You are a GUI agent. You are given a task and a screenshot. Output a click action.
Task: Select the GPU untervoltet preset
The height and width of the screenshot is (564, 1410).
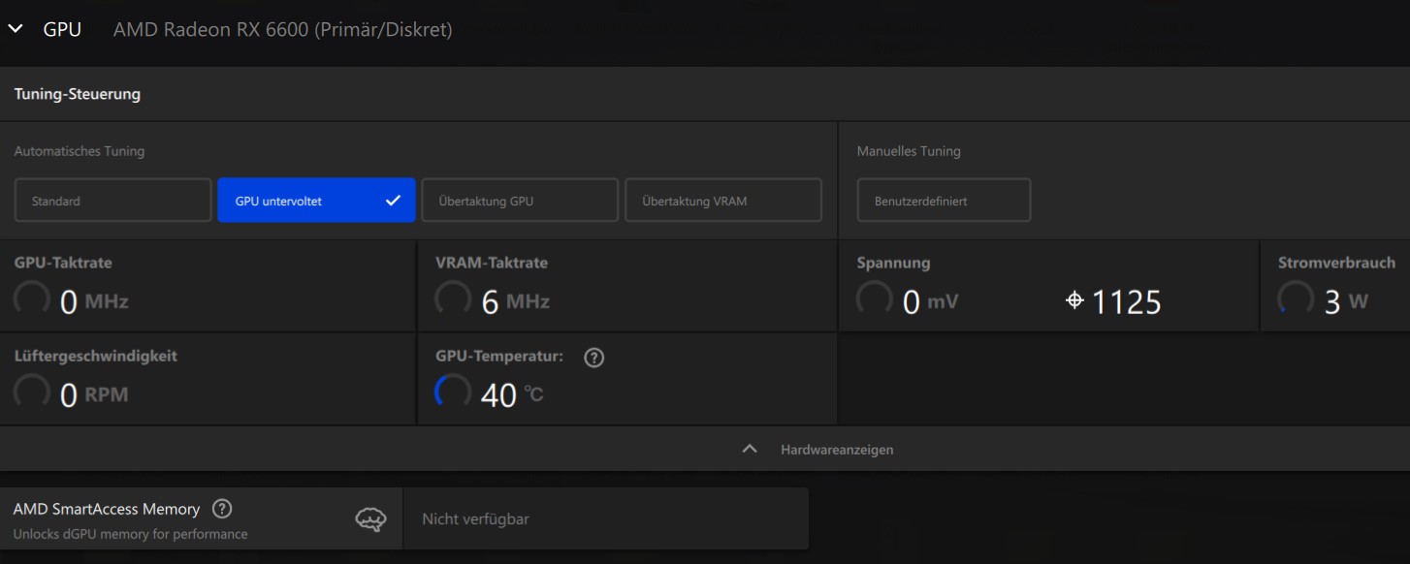click(x=316, y=201)
